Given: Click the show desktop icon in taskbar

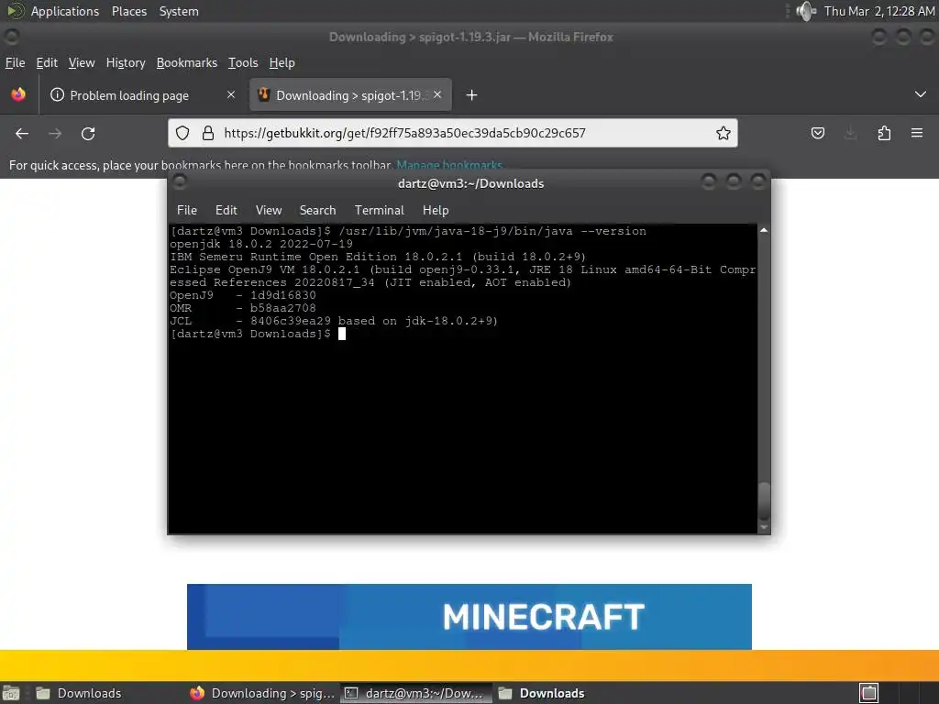Looking at the screenshot, I should click(x=11, y=693).
